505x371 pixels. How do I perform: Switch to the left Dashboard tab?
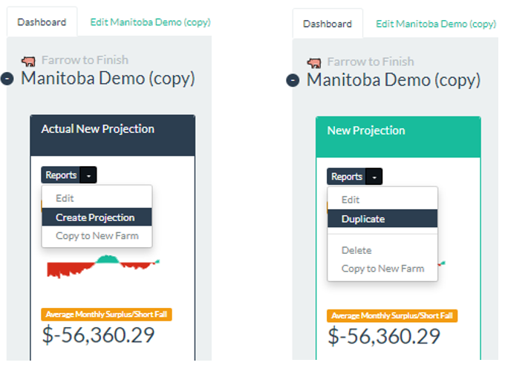(x=42, y=22)
